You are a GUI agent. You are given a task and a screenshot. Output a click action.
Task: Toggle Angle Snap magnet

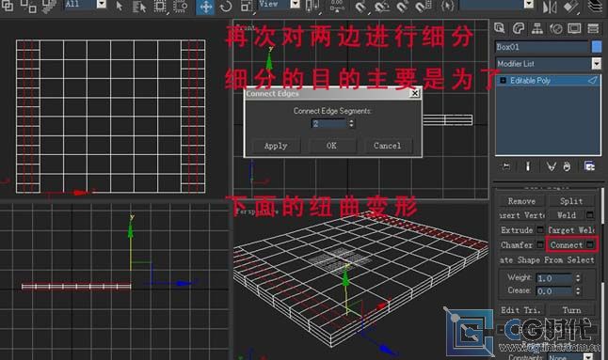381,7
